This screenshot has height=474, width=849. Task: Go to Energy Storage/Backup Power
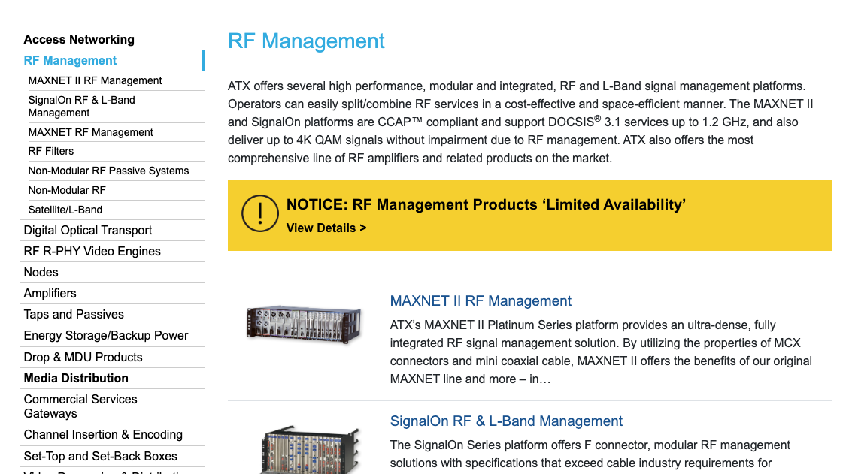[x=106, y=336]
